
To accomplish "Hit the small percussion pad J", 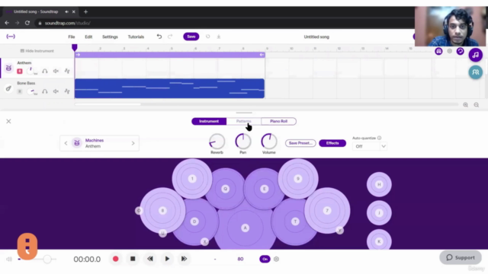I will pyautogui.click(x=379, y=213).
